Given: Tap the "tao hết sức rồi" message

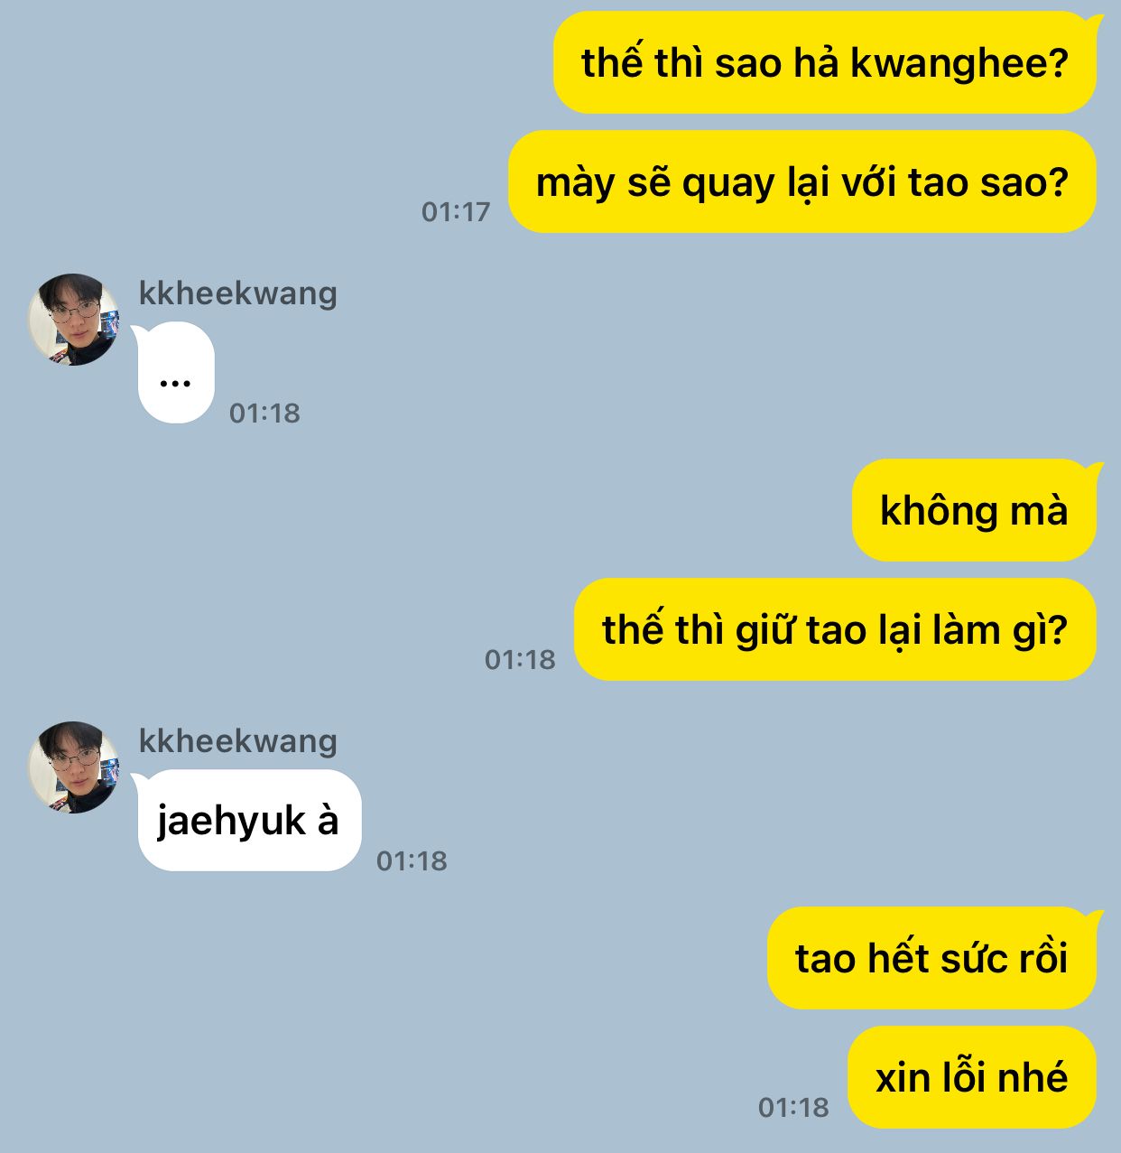Looking at the screenshot, I should tap(932, 958).
